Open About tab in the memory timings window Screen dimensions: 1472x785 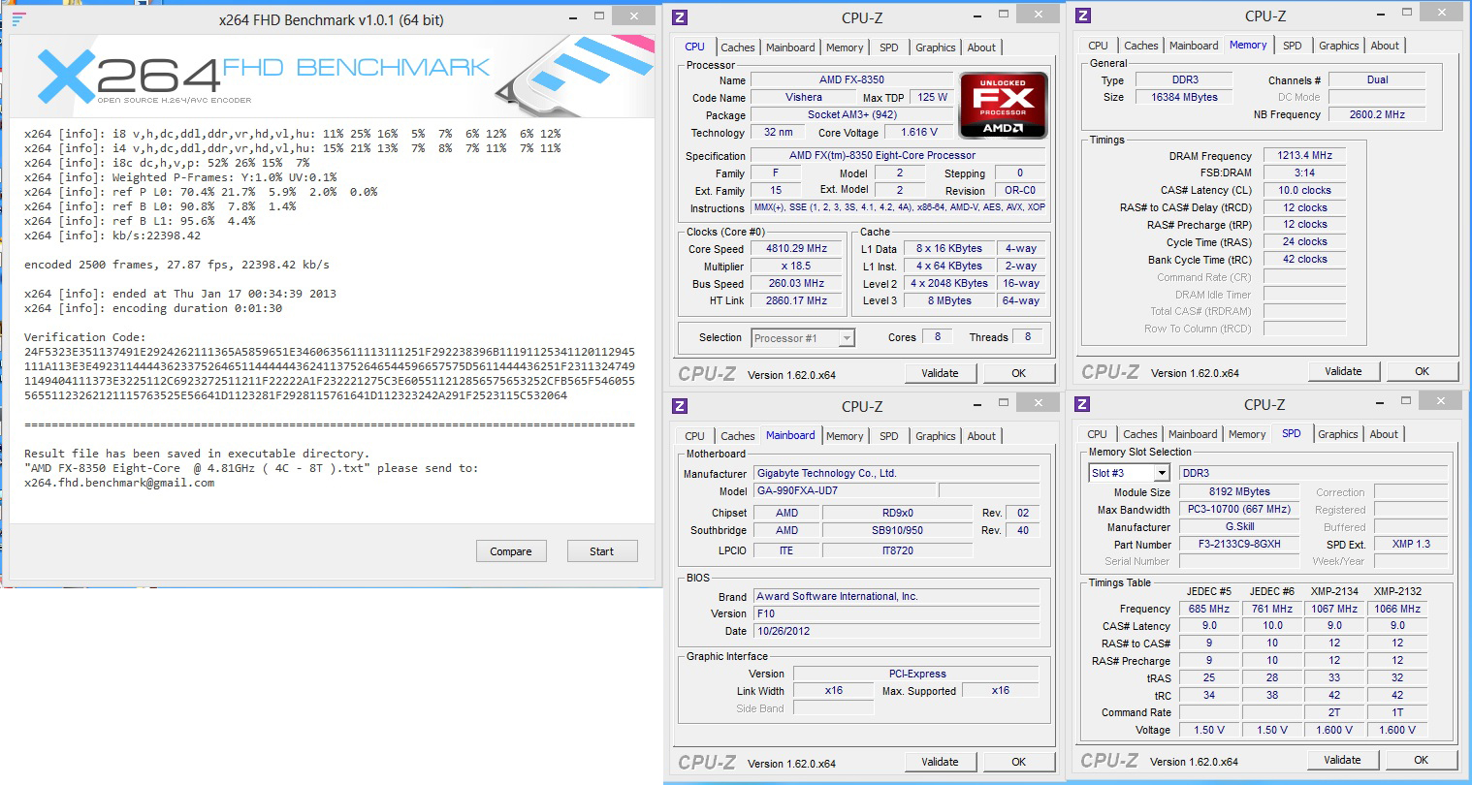point(1385,46)
